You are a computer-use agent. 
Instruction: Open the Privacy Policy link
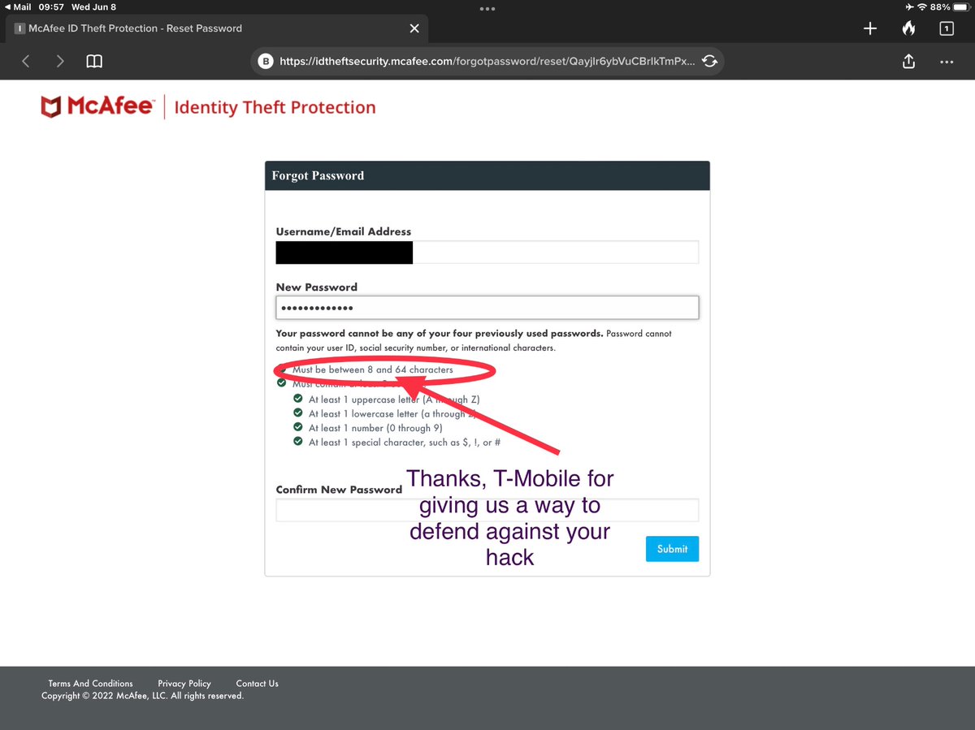click(184, 684)
